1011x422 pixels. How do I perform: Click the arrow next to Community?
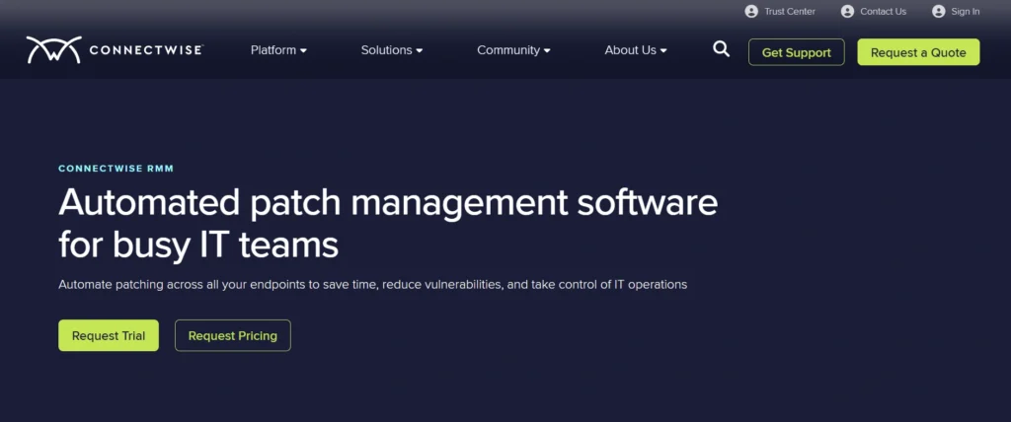547,51
